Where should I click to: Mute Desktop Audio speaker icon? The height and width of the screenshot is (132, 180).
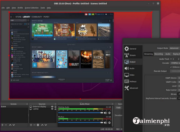point(106,113)
